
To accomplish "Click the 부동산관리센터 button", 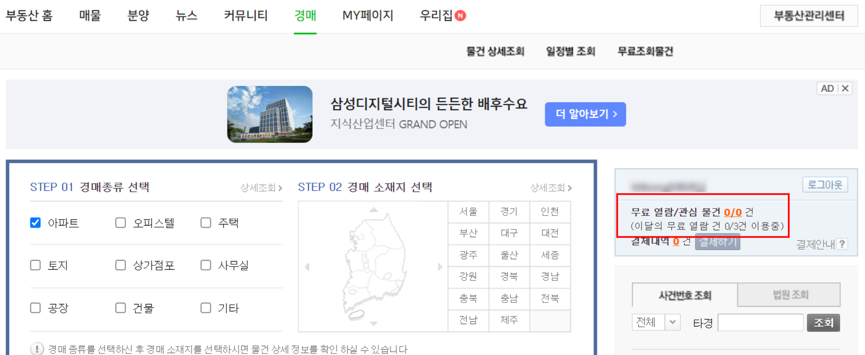I will 809,16.
